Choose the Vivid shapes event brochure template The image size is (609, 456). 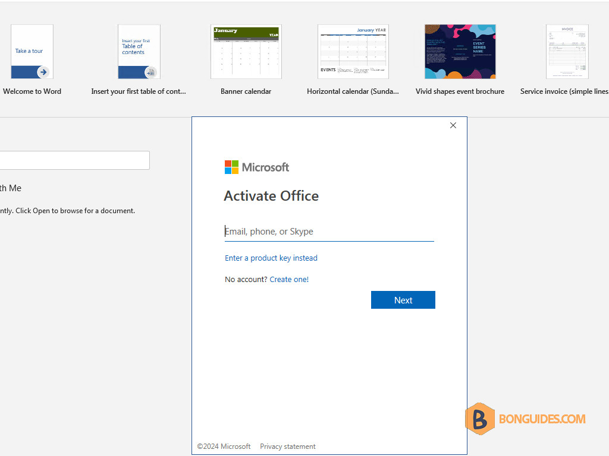point(460,52)
